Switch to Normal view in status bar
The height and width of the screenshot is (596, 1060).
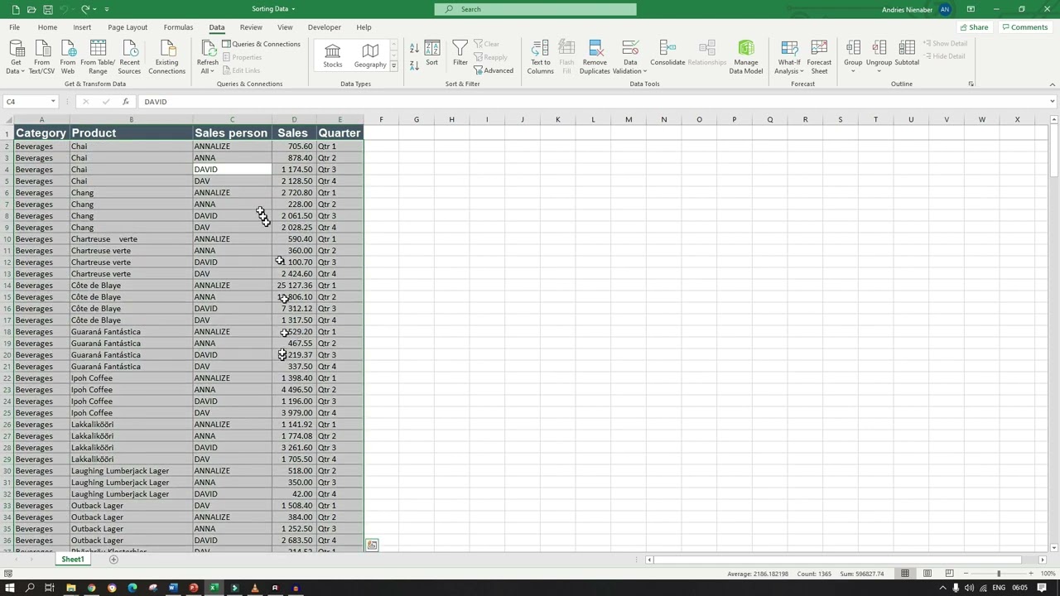click(905, 574)
